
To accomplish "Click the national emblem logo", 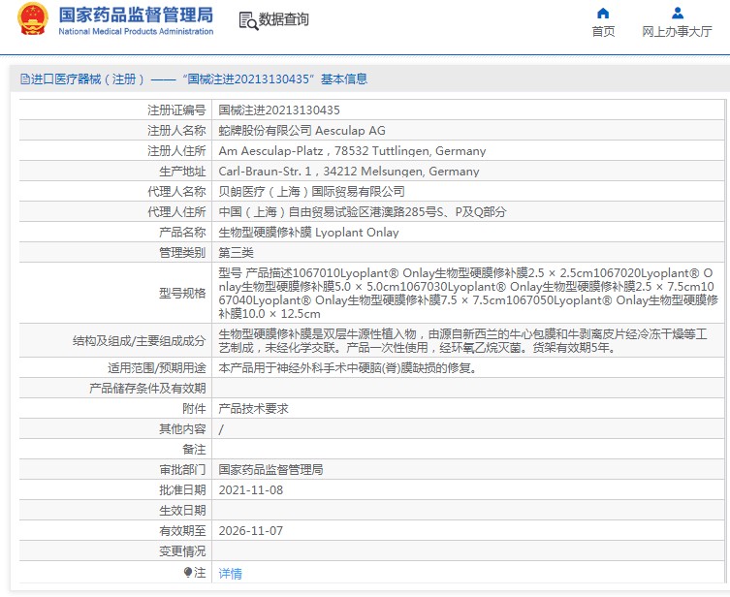I will 33,19.
